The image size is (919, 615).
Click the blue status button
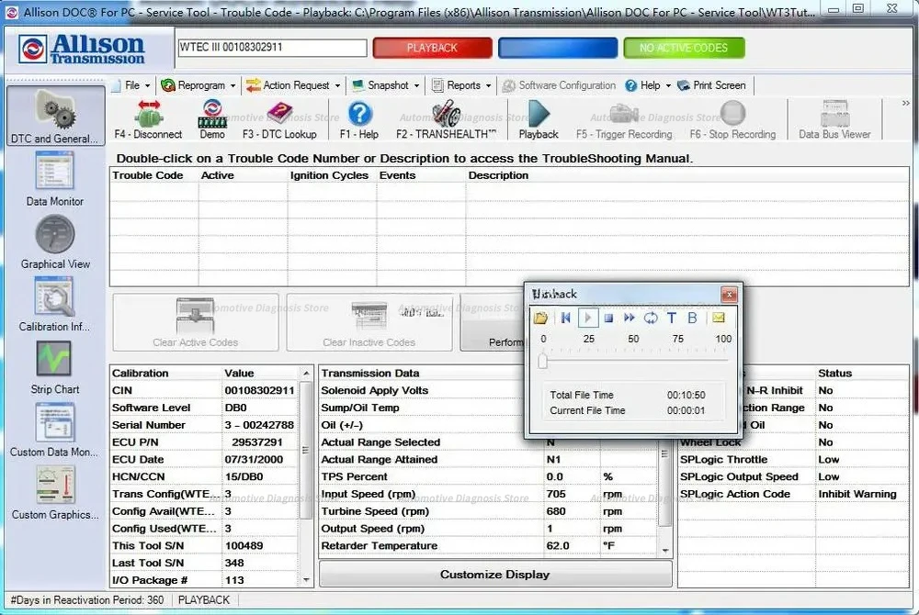coord(558,48)
